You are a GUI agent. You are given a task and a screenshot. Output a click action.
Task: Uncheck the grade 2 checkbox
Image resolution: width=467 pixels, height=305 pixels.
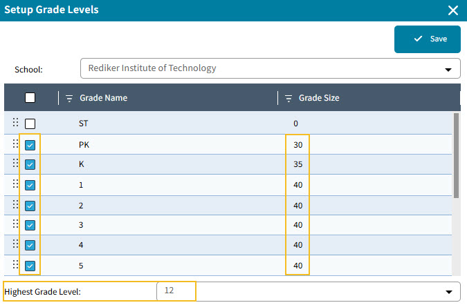(x=30, y=206)
